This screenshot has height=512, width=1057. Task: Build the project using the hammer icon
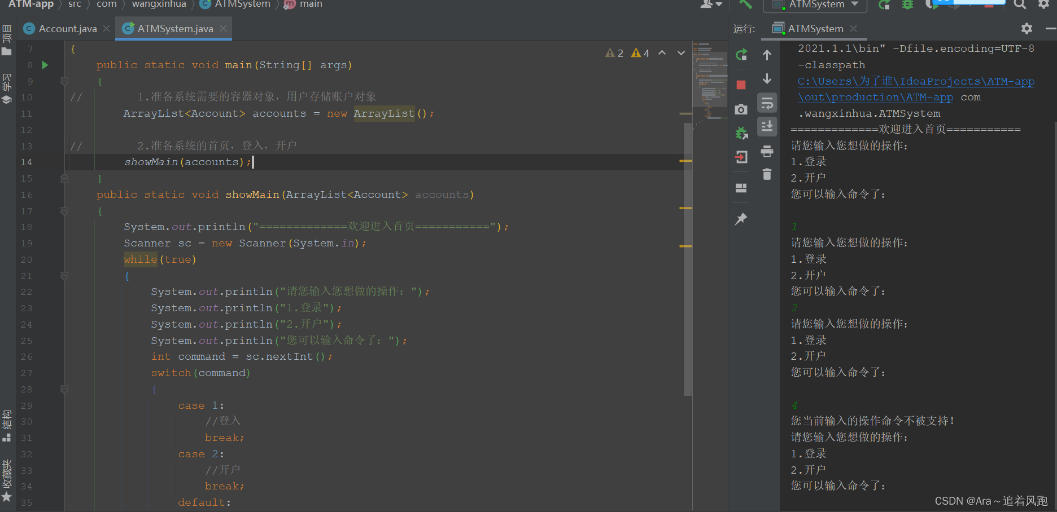click(744, 5)
